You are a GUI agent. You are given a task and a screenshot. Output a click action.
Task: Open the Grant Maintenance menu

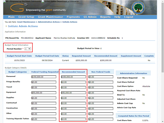(x=50, y=17)
